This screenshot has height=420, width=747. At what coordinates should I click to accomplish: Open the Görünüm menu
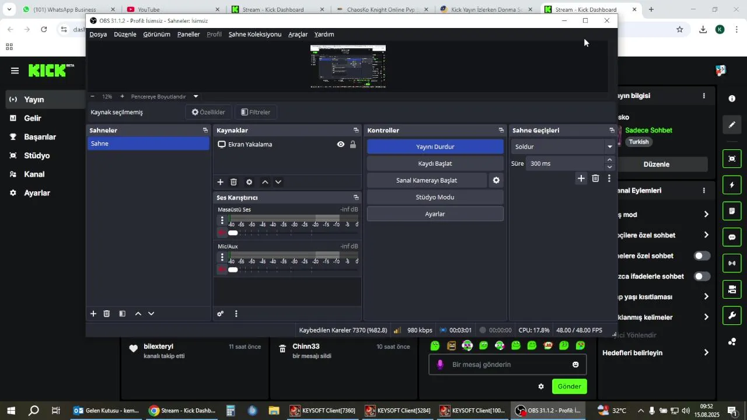pyautogui.click(x=156, y=34)
